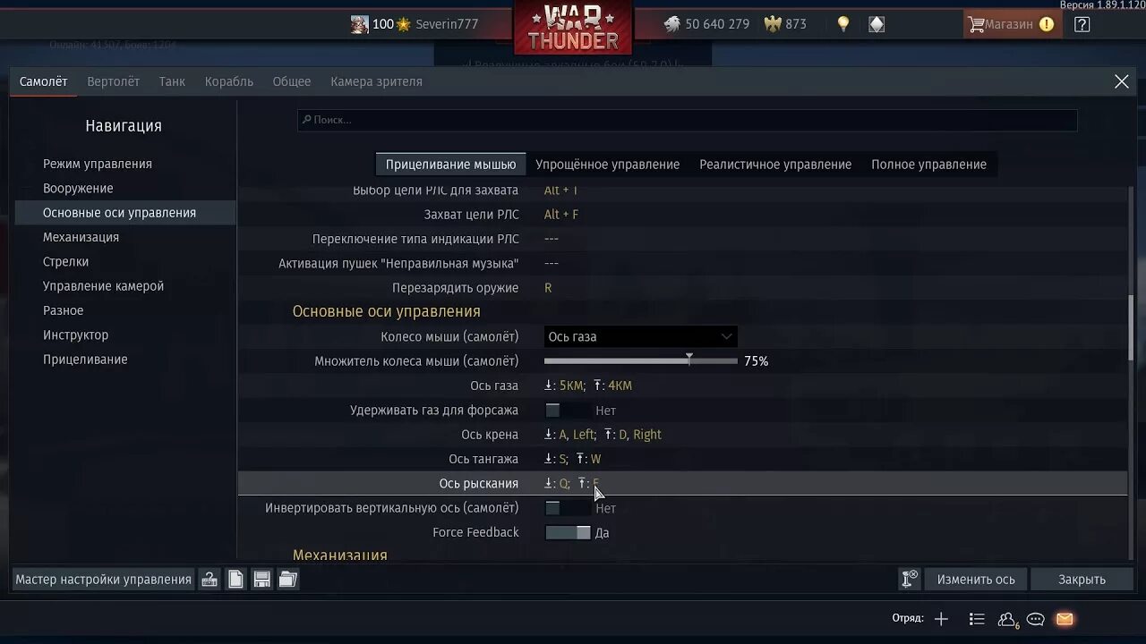Save controls with the floppy disk icon
The height and width of the screenshot is (644, 1146).
tap(261, 580)
